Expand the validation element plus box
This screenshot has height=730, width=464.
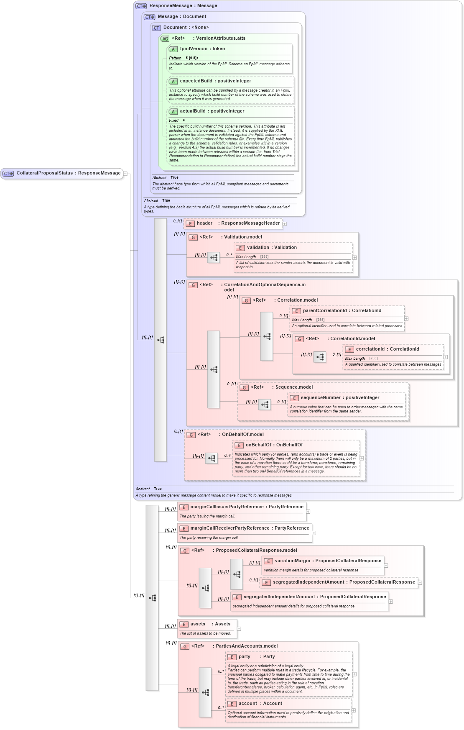point(354,258)
